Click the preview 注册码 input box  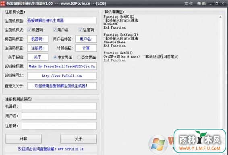coord(59,126)
